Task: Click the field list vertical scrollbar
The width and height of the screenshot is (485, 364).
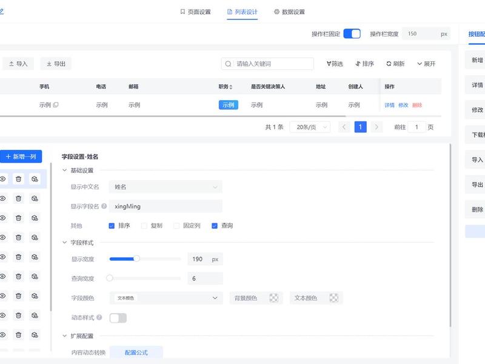Action: (51, 237)
